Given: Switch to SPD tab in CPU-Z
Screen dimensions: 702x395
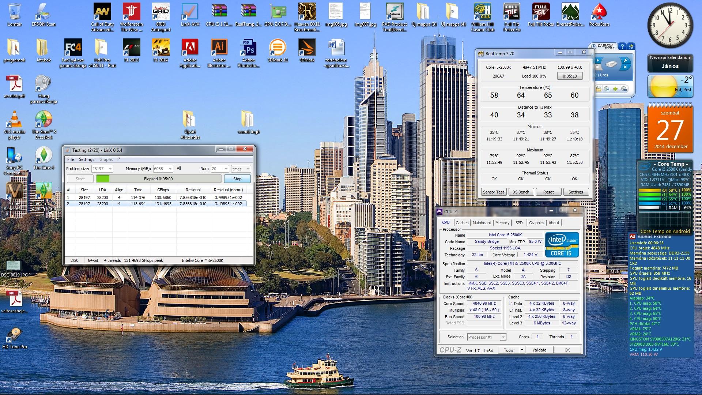Looking at the screenshot, I should (x=519, y=223).
